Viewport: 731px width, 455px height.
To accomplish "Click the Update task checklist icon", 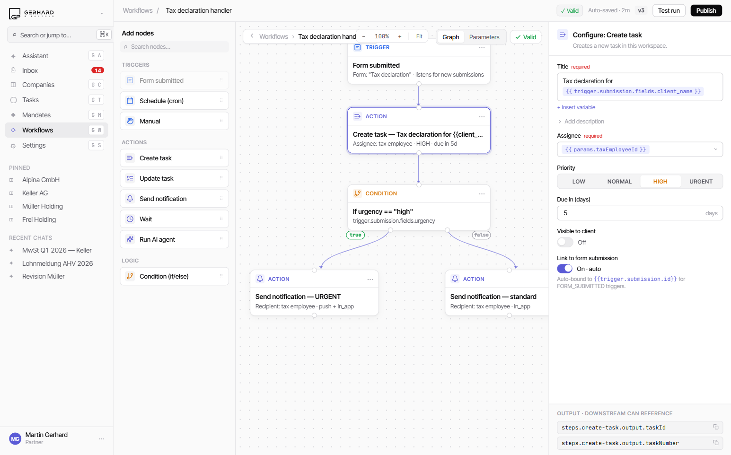I will (130, 178).
